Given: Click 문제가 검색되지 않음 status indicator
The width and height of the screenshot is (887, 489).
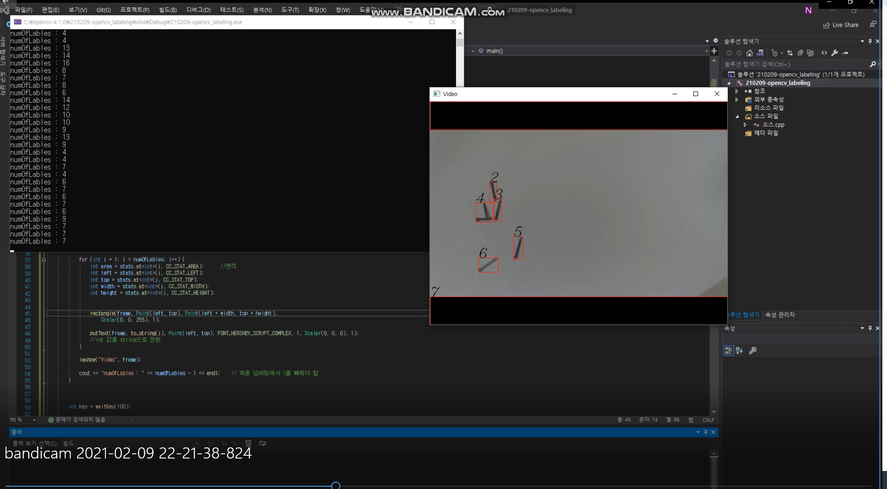Looking at the screenshot, I should tap(77, 420).
